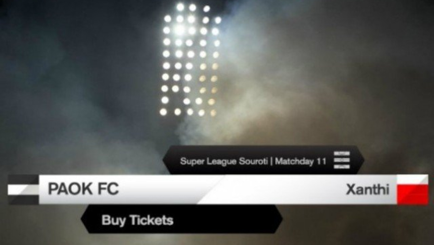Click the black league info banner background

click(x=263, y=160)
